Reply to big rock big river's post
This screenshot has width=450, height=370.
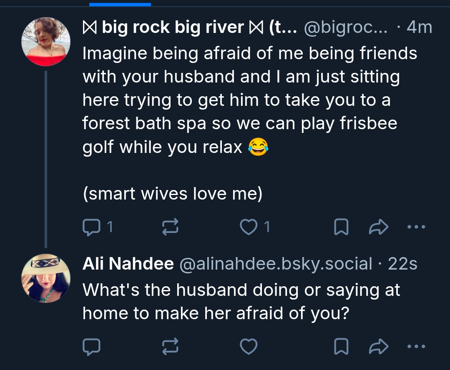coord(91,227)
